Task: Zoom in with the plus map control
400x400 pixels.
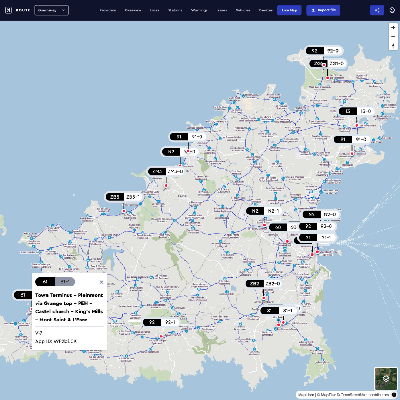Action: 393,27
